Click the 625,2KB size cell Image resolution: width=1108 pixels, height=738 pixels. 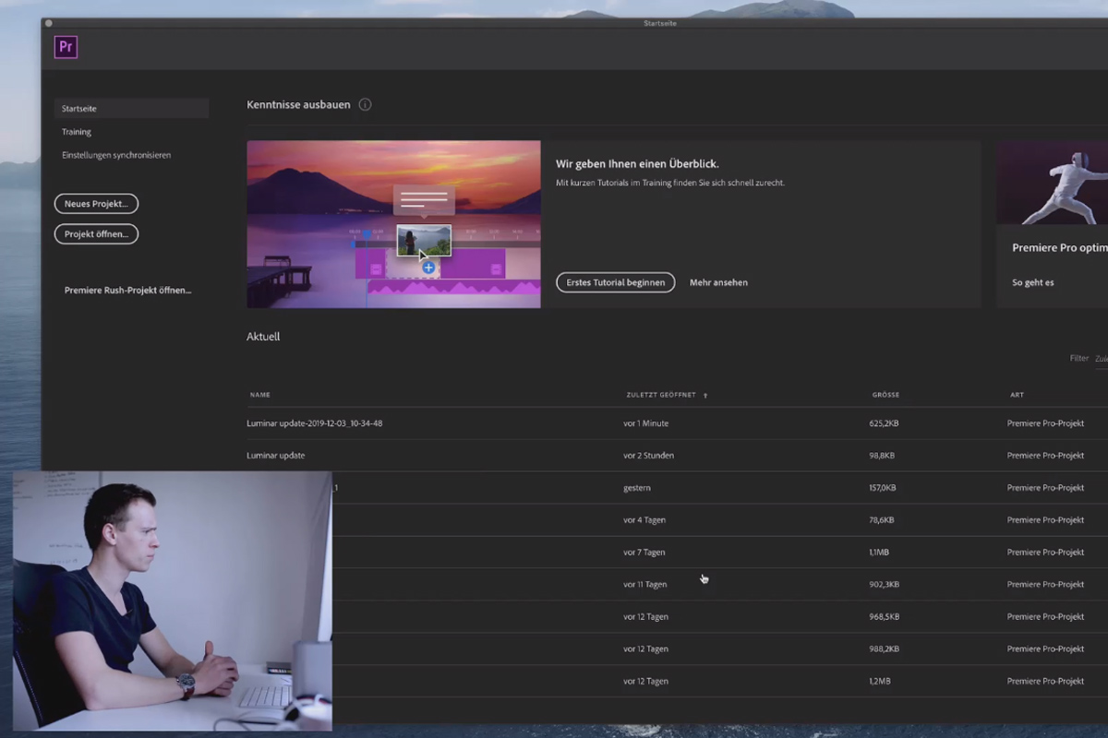point(882,423)
